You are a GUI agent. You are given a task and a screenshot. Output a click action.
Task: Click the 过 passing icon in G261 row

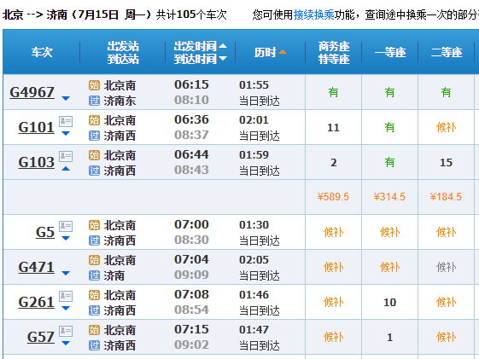(x=94, y=310)
